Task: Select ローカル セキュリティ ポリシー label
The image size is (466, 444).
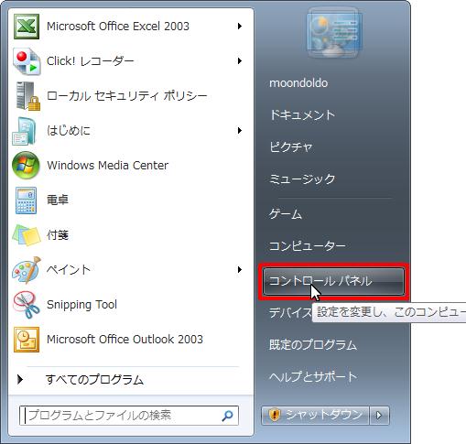Action: point(127,96)
